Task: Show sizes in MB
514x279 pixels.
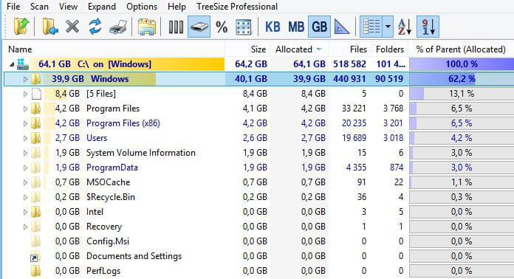Action: (295, 27)
